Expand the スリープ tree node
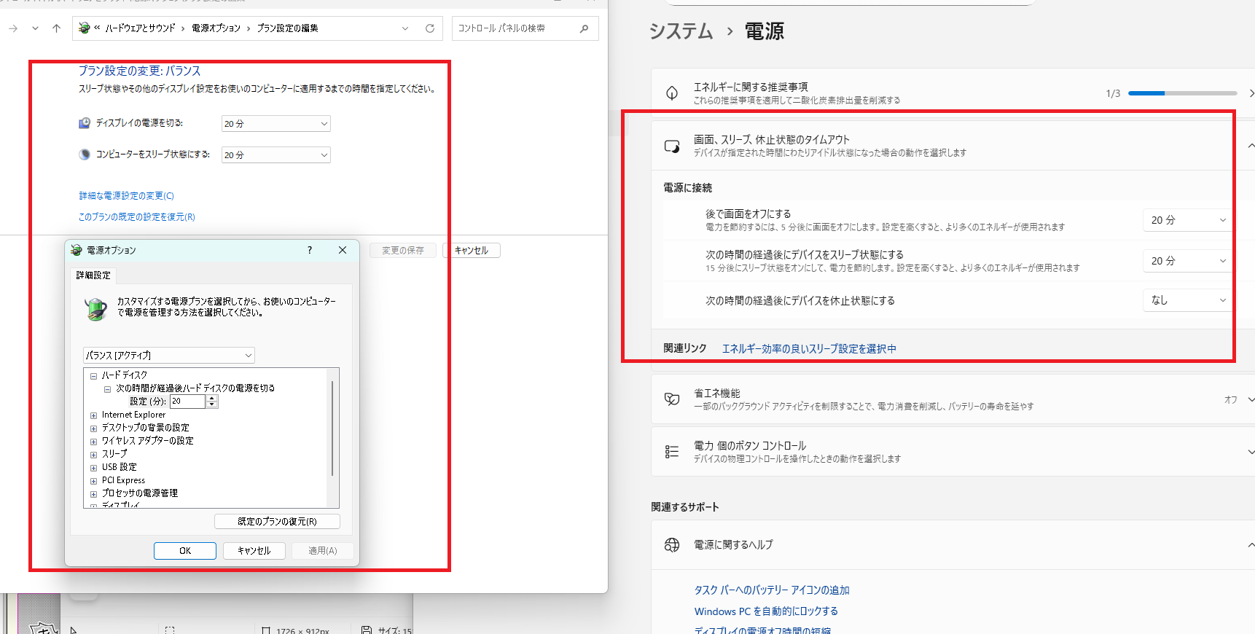1255x634 pixels. point(93,455)
